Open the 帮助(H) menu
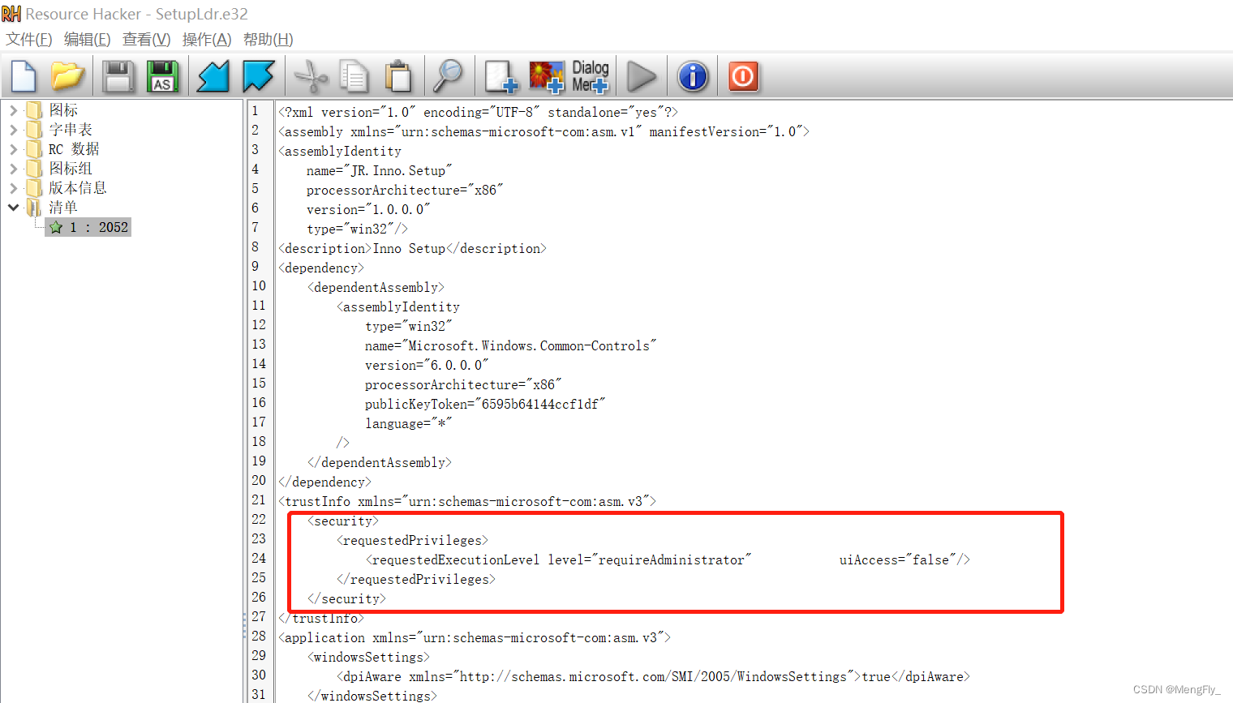The width and height of the screenshot is (1233, 703). pos(268,39)
